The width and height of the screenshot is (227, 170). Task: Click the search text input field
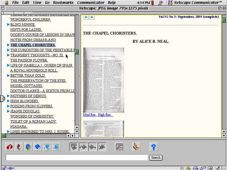pyautogui.click(x=77, y=158)
